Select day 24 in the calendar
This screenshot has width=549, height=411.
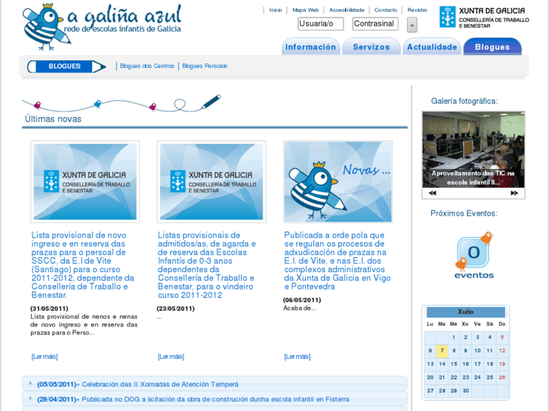pyautogui.click(x=477, y=377)
